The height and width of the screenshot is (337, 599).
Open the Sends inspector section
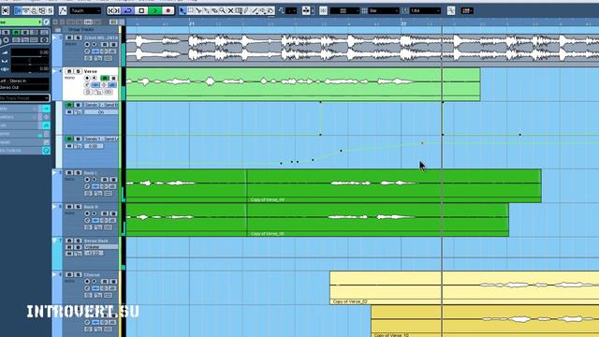pos(21,125)
